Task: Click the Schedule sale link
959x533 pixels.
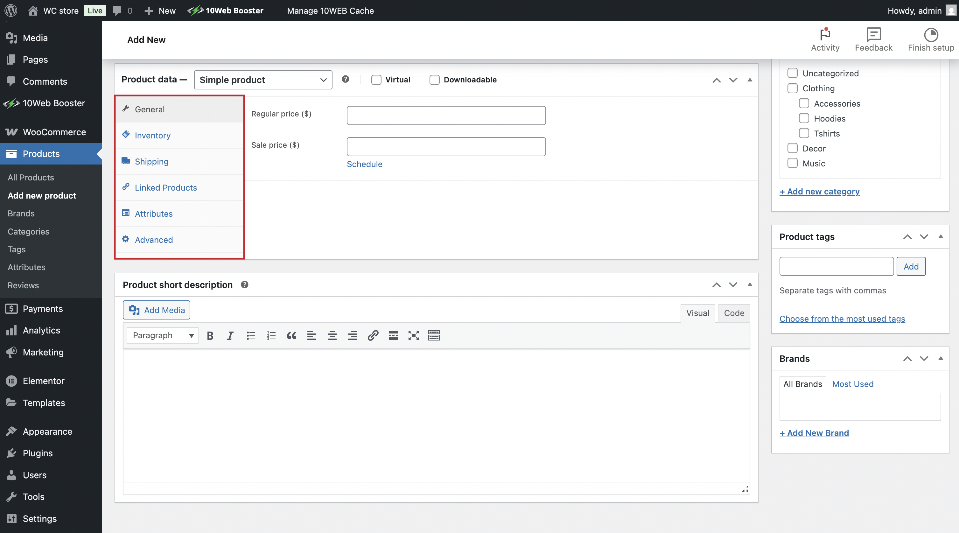Action: [x=364, y=164]
